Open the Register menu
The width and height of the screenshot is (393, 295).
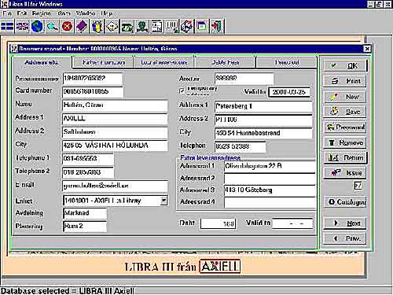click(41, 13)
